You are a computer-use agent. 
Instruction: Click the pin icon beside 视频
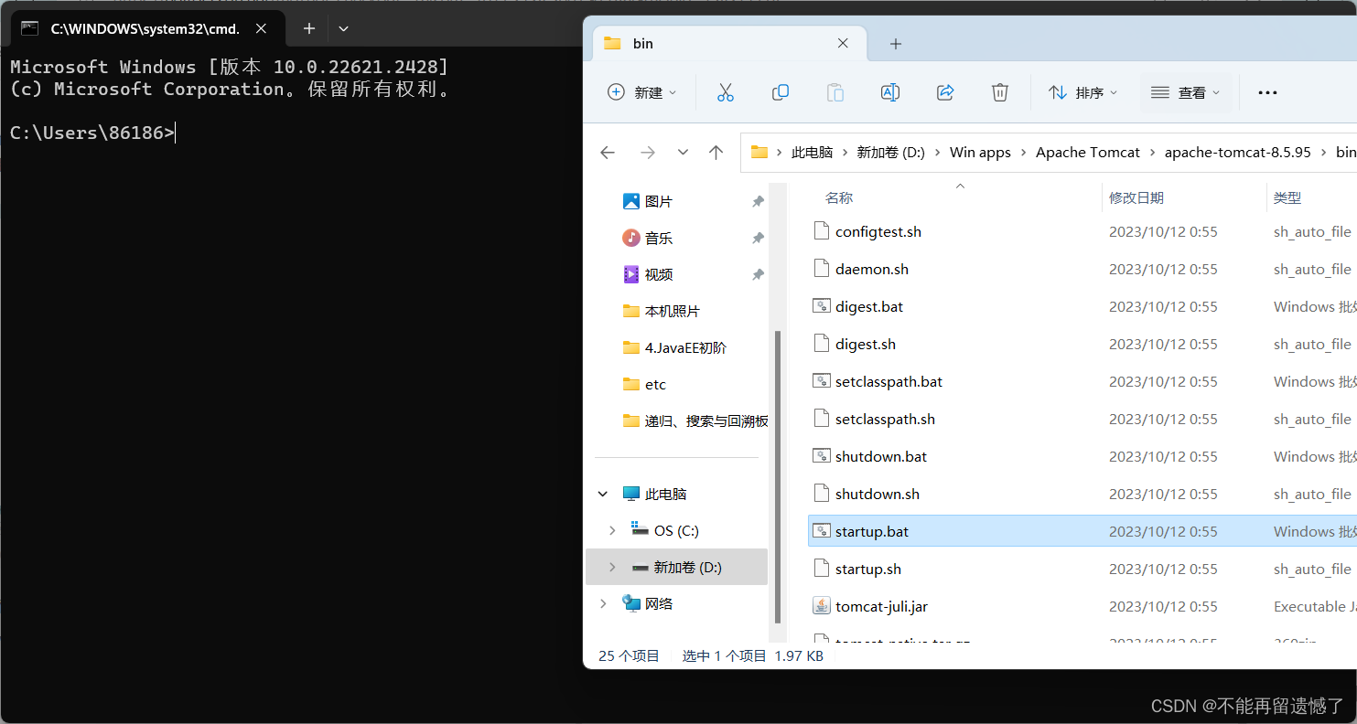click(x=758, y=274)
